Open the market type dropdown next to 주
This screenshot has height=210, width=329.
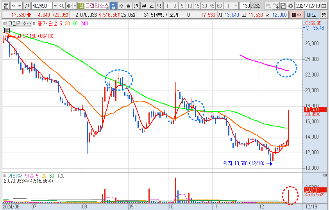20,6
